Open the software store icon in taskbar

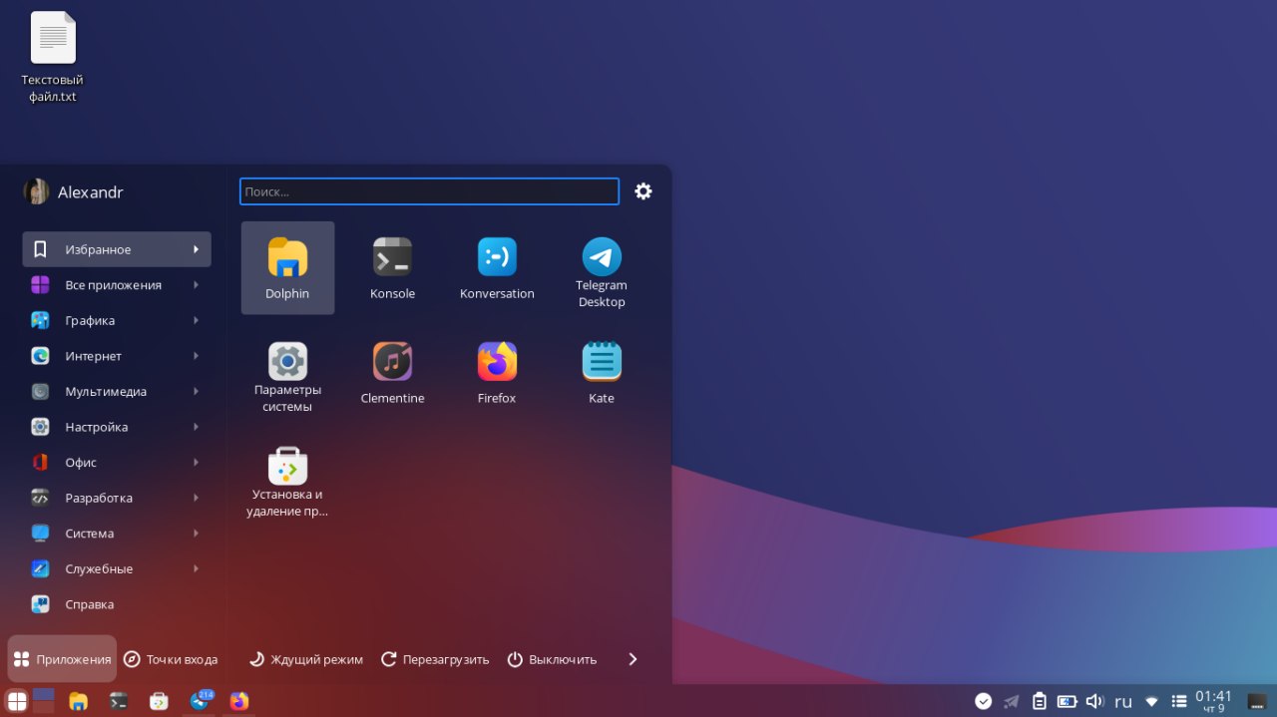(x=158, y=701)
